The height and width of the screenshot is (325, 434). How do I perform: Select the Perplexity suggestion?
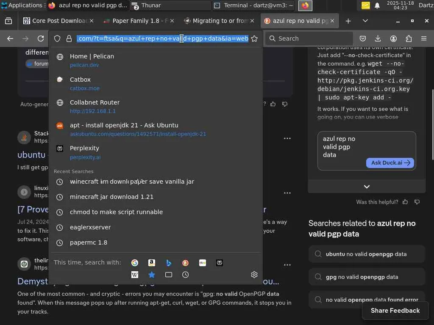156,152
